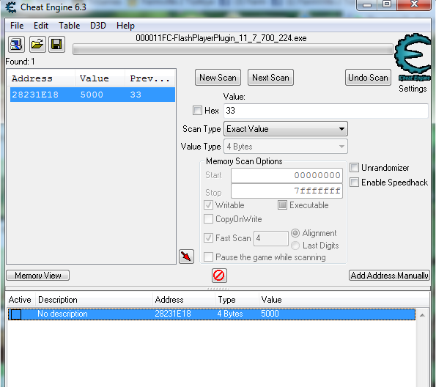The image size is (436, 387).
Task: Click the Start address field
Action: click(x=287, y=175)
